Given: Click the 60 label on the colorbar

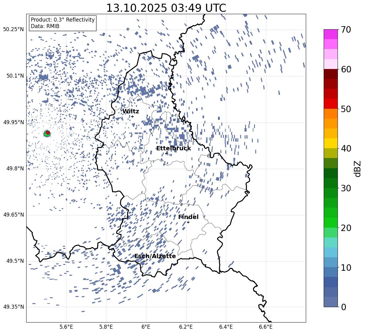Looking at the screenshot, I should click(x=346, y=69).
